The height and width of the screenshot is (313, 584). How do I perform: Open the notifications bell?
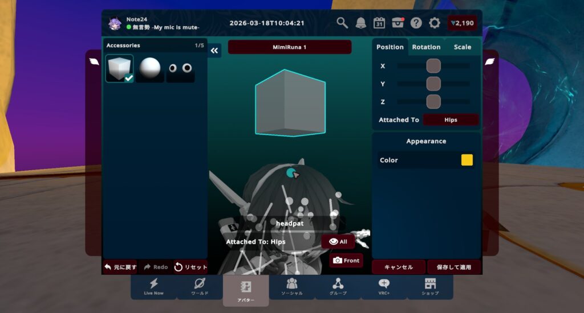point(361,23)
